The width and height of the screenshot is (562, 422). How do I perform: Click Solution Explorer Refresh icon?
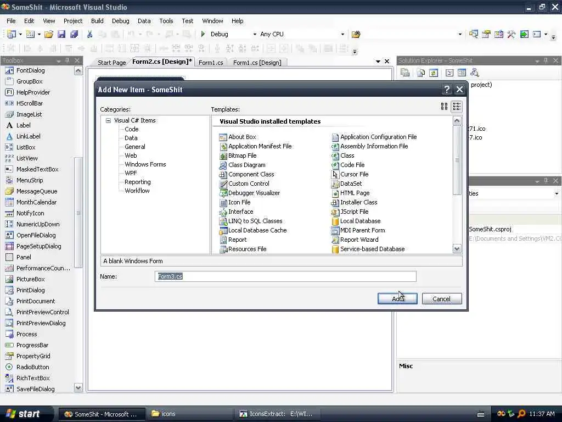pos(434,73)
